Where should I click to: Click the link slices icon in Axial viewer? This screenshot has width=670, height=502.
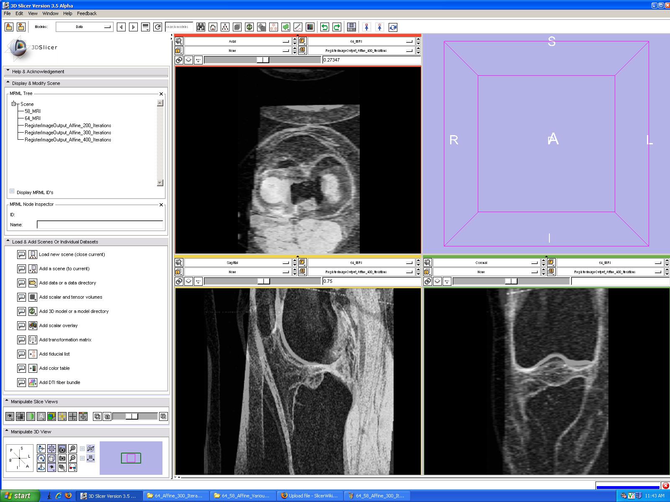pyautogui.click(x=179, y=60)
